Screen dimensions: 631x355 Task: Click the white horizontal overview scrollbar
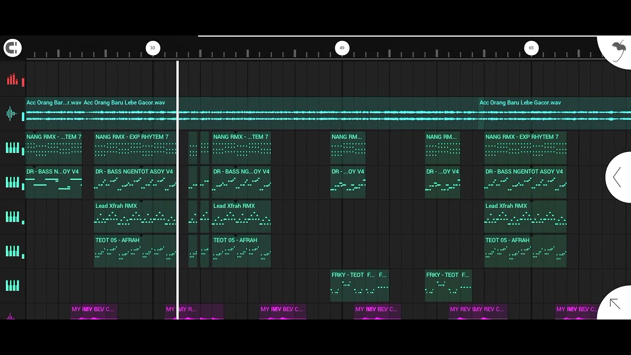point(397,36)
